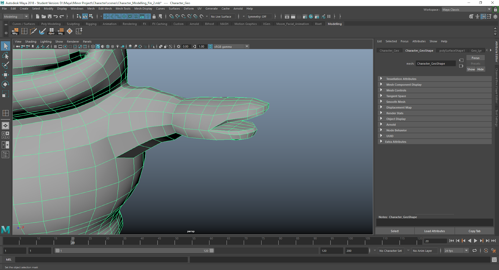The height and width of the screenshot is (270, 499).
Task: Switch to the polySurfaceShape1 tab
Action: 452,50
